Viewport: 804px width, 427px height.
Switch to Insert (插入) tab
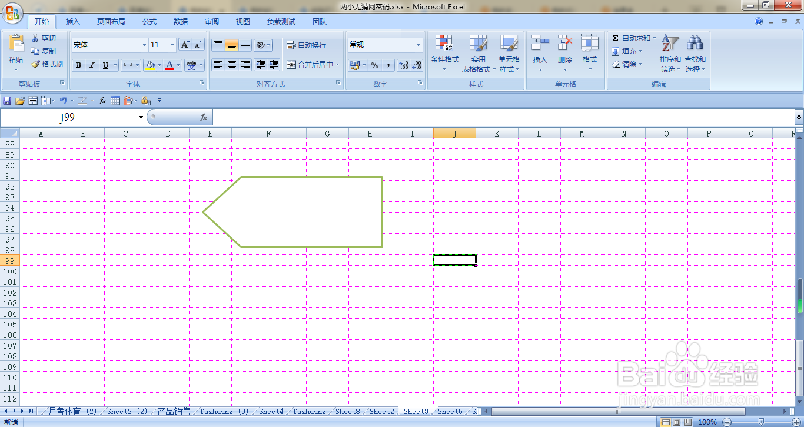pos(73,22)
